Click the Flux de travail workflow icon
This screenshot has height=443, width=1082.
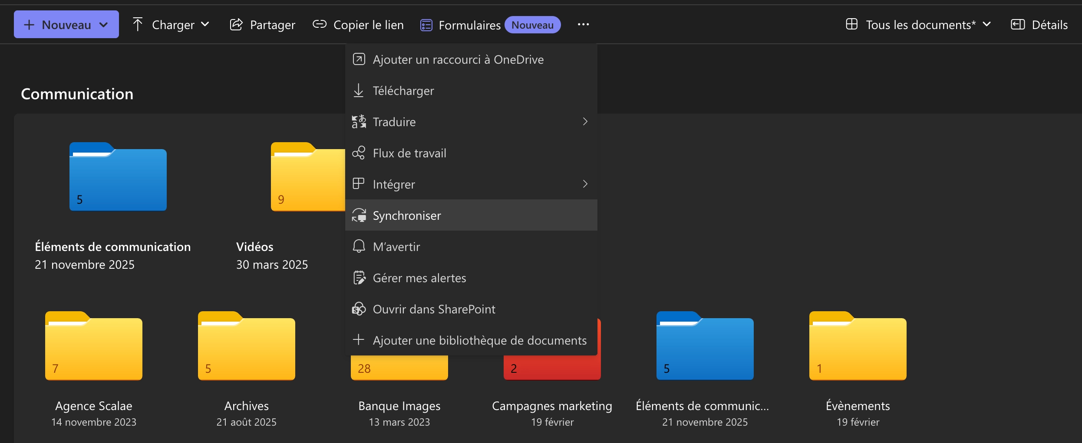359,153
